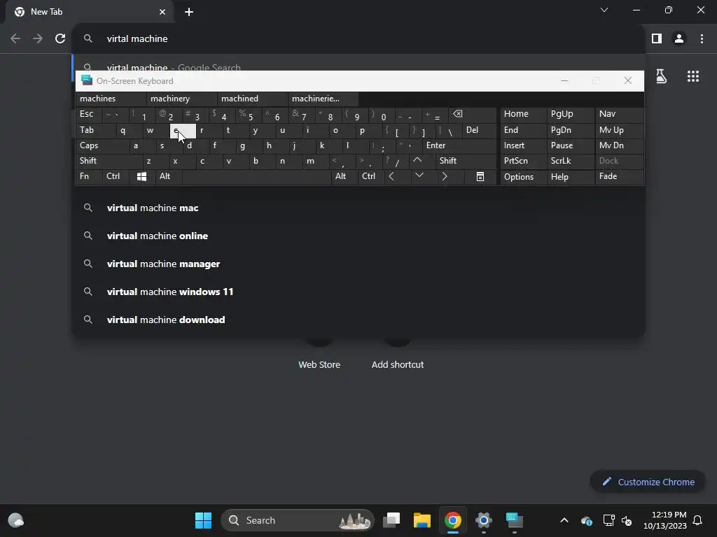This screenshot has height=537, width=717.
Task: Toggle the Nav mode key
Action: (x=619, y=114)
